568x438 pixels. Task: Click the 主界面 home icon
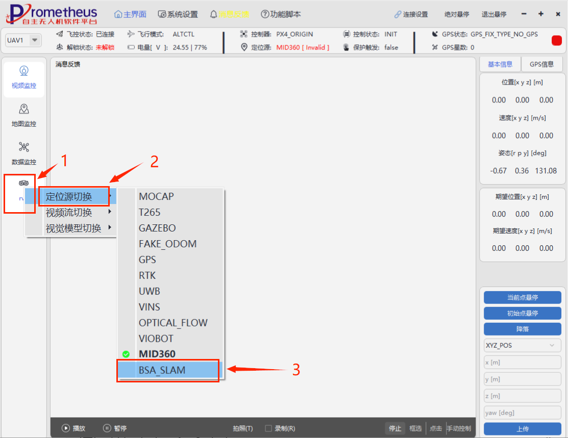pos(118,14)
